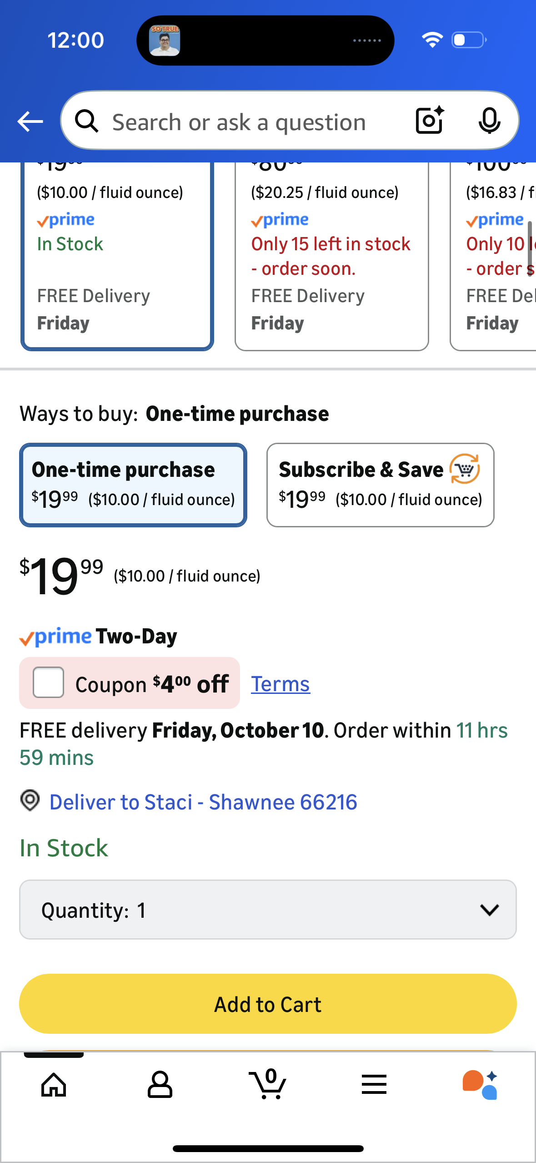Select One-time purchase option

[x=133, y=485]
